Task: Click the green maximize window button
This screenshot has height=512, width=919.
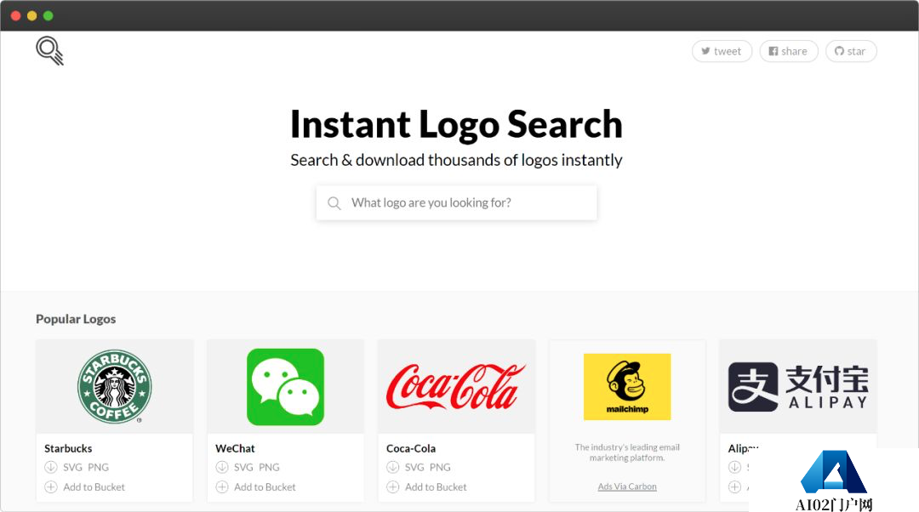Action: [48, 16]
